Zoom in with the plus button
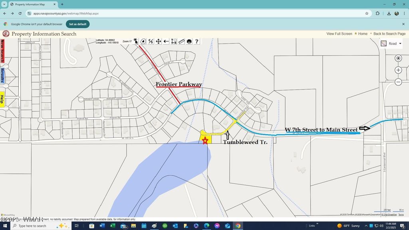The image size is (409, 230). coord(398,70)
